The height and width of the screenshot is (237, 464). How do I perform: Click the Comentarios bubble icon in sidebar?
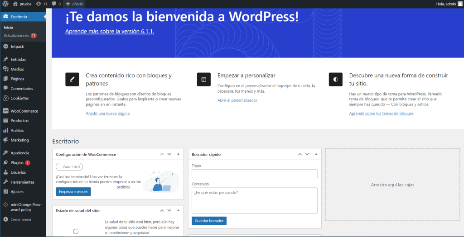(5, 88)
